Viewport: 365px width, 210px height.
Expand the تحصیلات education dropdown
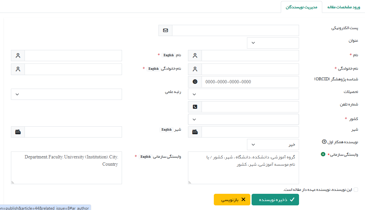[243, 94]
